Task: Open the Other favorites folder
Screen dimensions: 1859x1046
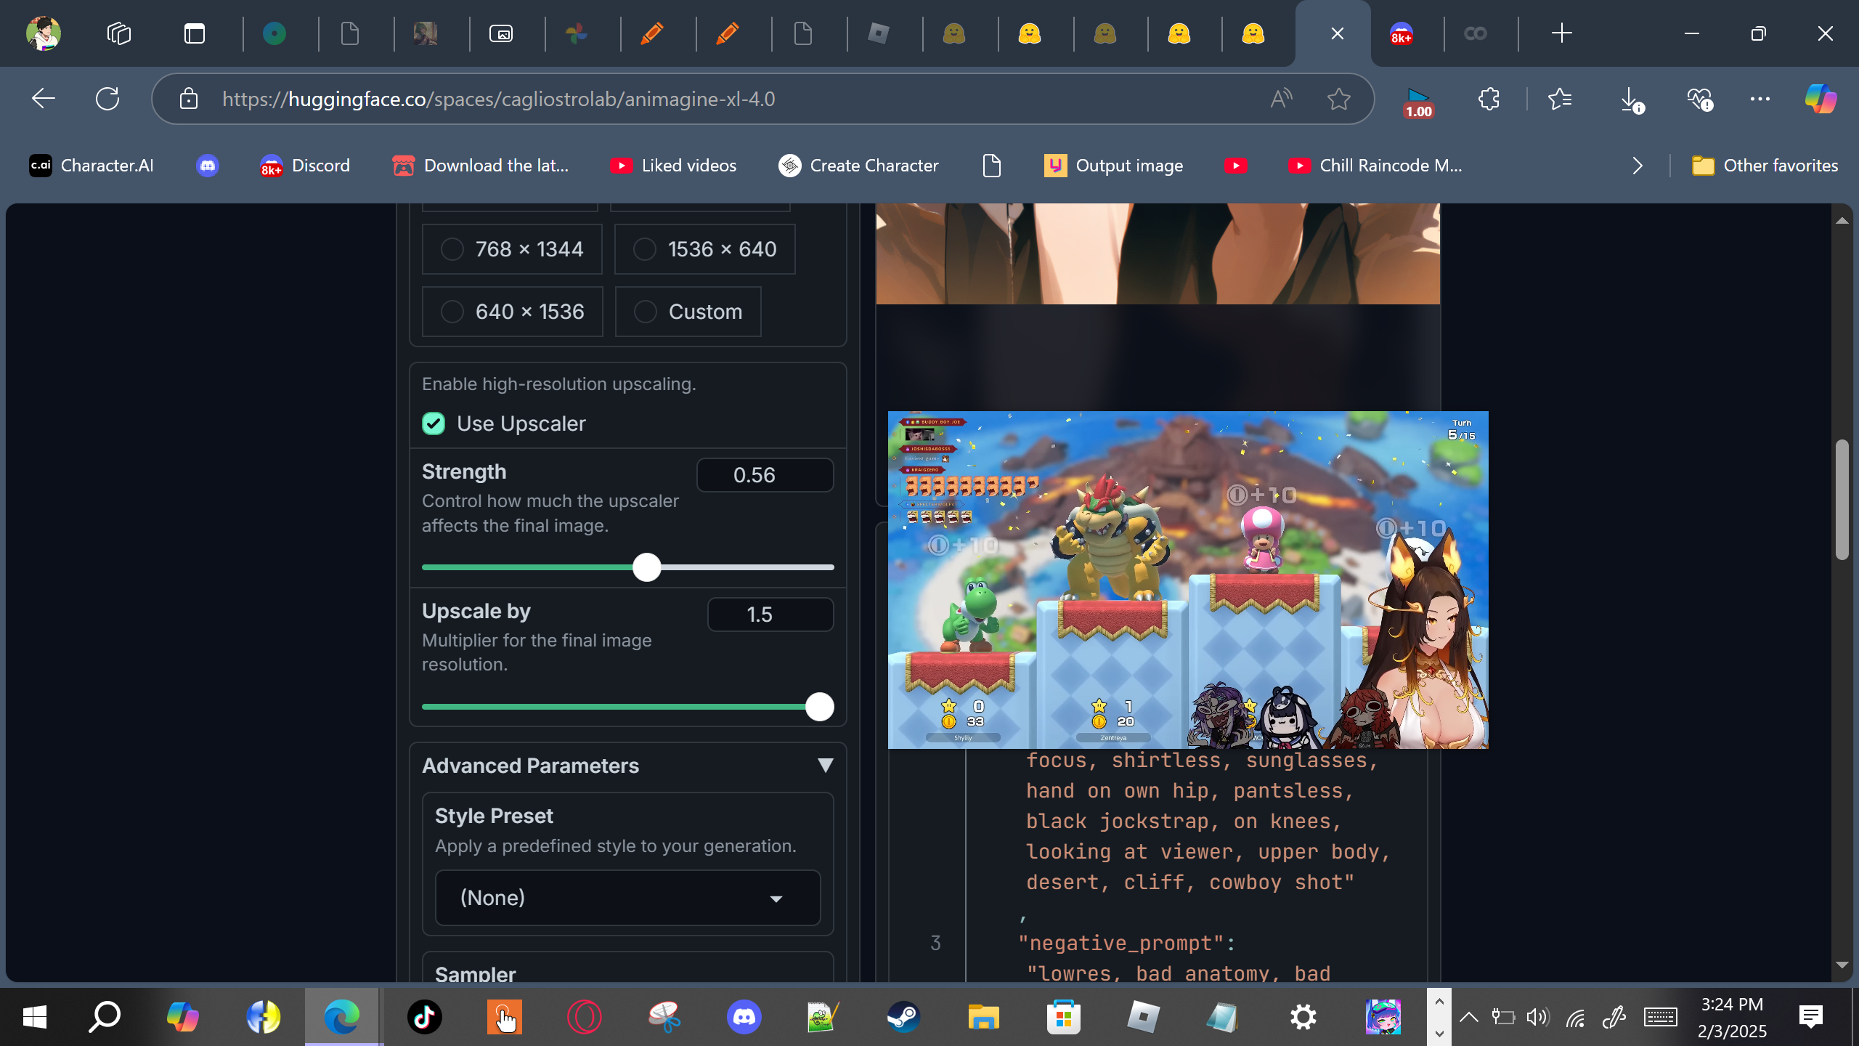Action: tap(1765, 166)
